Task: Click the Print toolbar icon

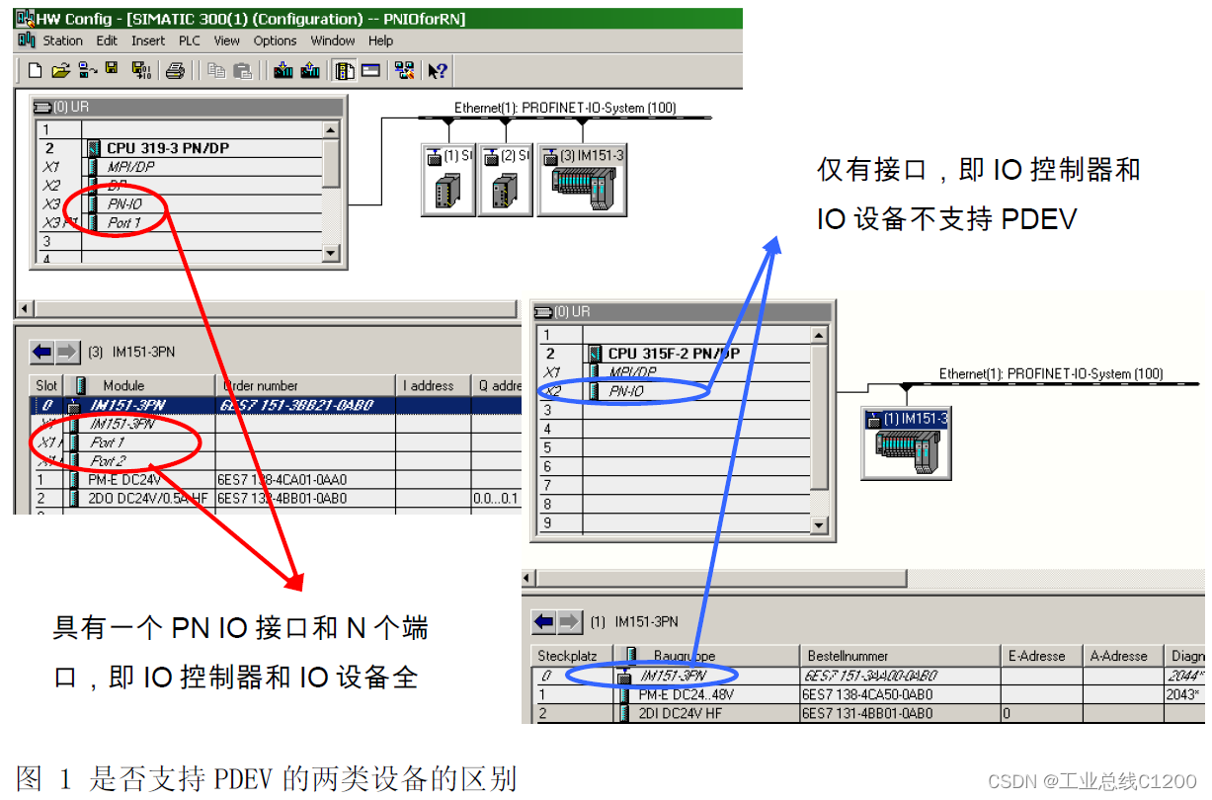Action: [176, 70]
